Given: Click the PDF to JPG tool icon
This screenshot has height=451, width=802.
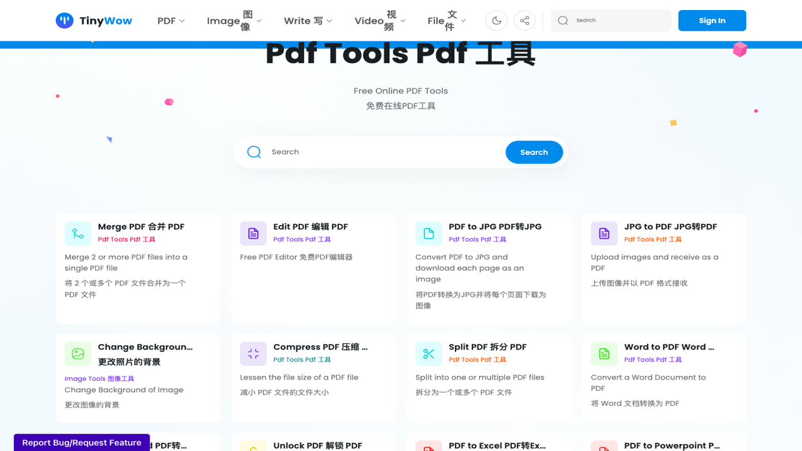Looking at the screenshot, I should 429,234.
